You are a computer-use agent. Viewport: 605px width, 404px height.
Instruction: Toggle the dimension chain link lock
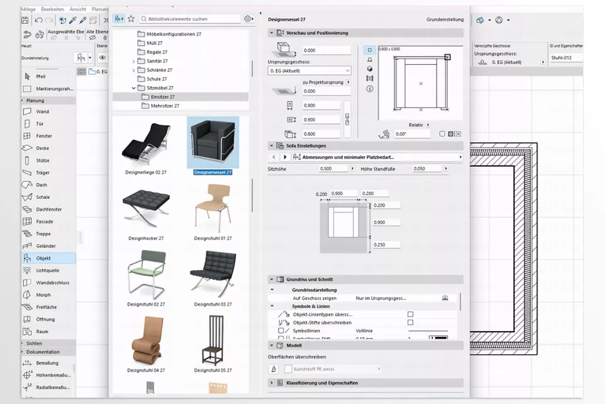[347, 119]
